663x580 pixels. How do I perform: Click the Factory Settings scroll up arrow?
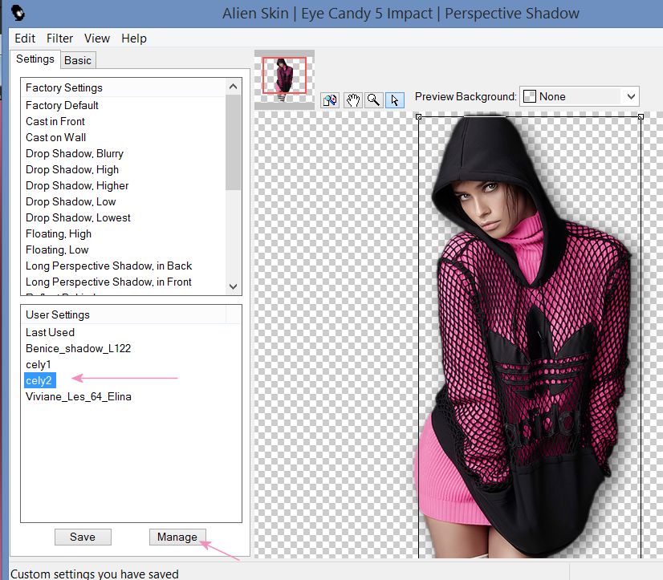[233, 87]
